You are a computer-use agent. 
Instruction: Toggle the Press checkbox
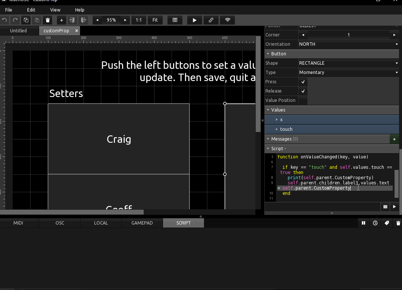303,82
